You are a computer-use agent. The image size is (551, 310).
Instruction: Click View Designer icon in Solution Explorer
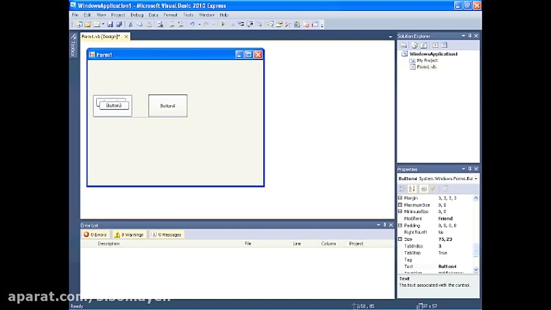point(444,45)
